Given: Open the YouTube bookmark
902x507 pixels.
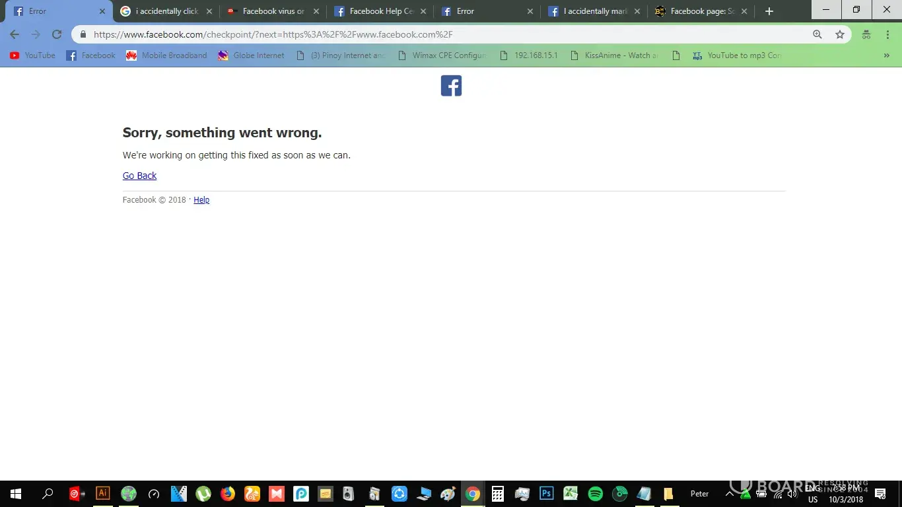Looking at the screenshot, I should pyautogui.click(x=32, y=55).
